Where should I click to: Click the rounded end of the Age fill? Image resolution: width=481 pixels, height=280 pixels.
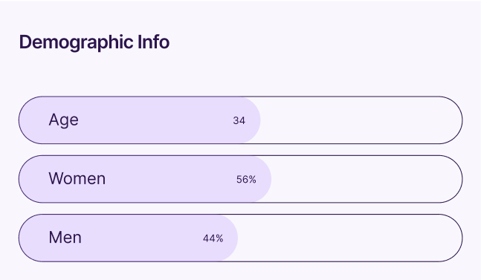(254, 120)
